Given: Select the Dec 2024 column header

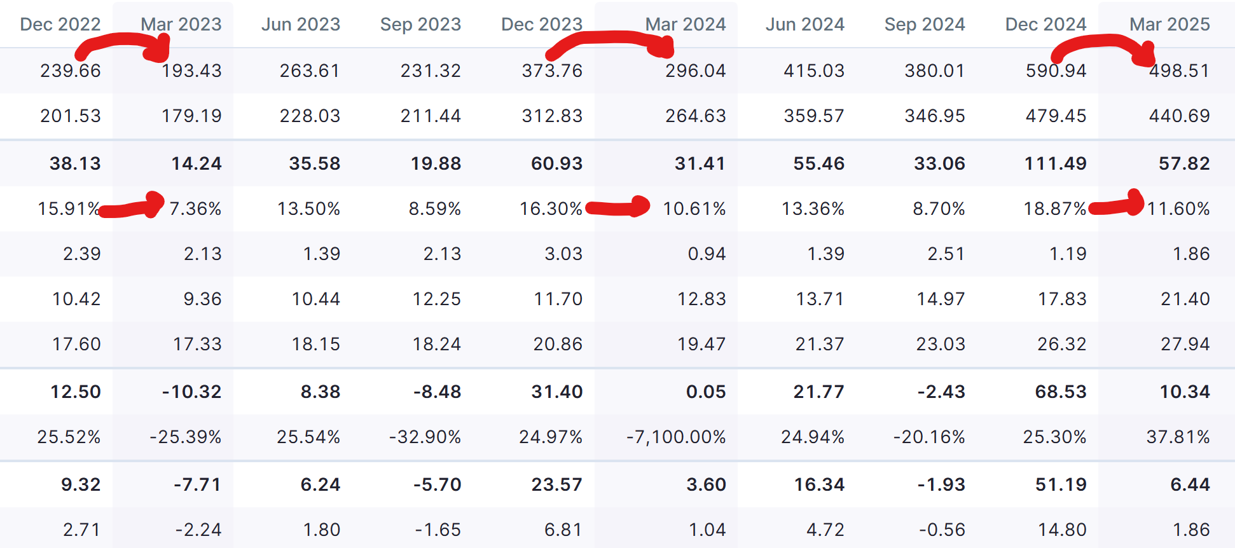Looking at the screenshot, I should tap(1045, 24).
